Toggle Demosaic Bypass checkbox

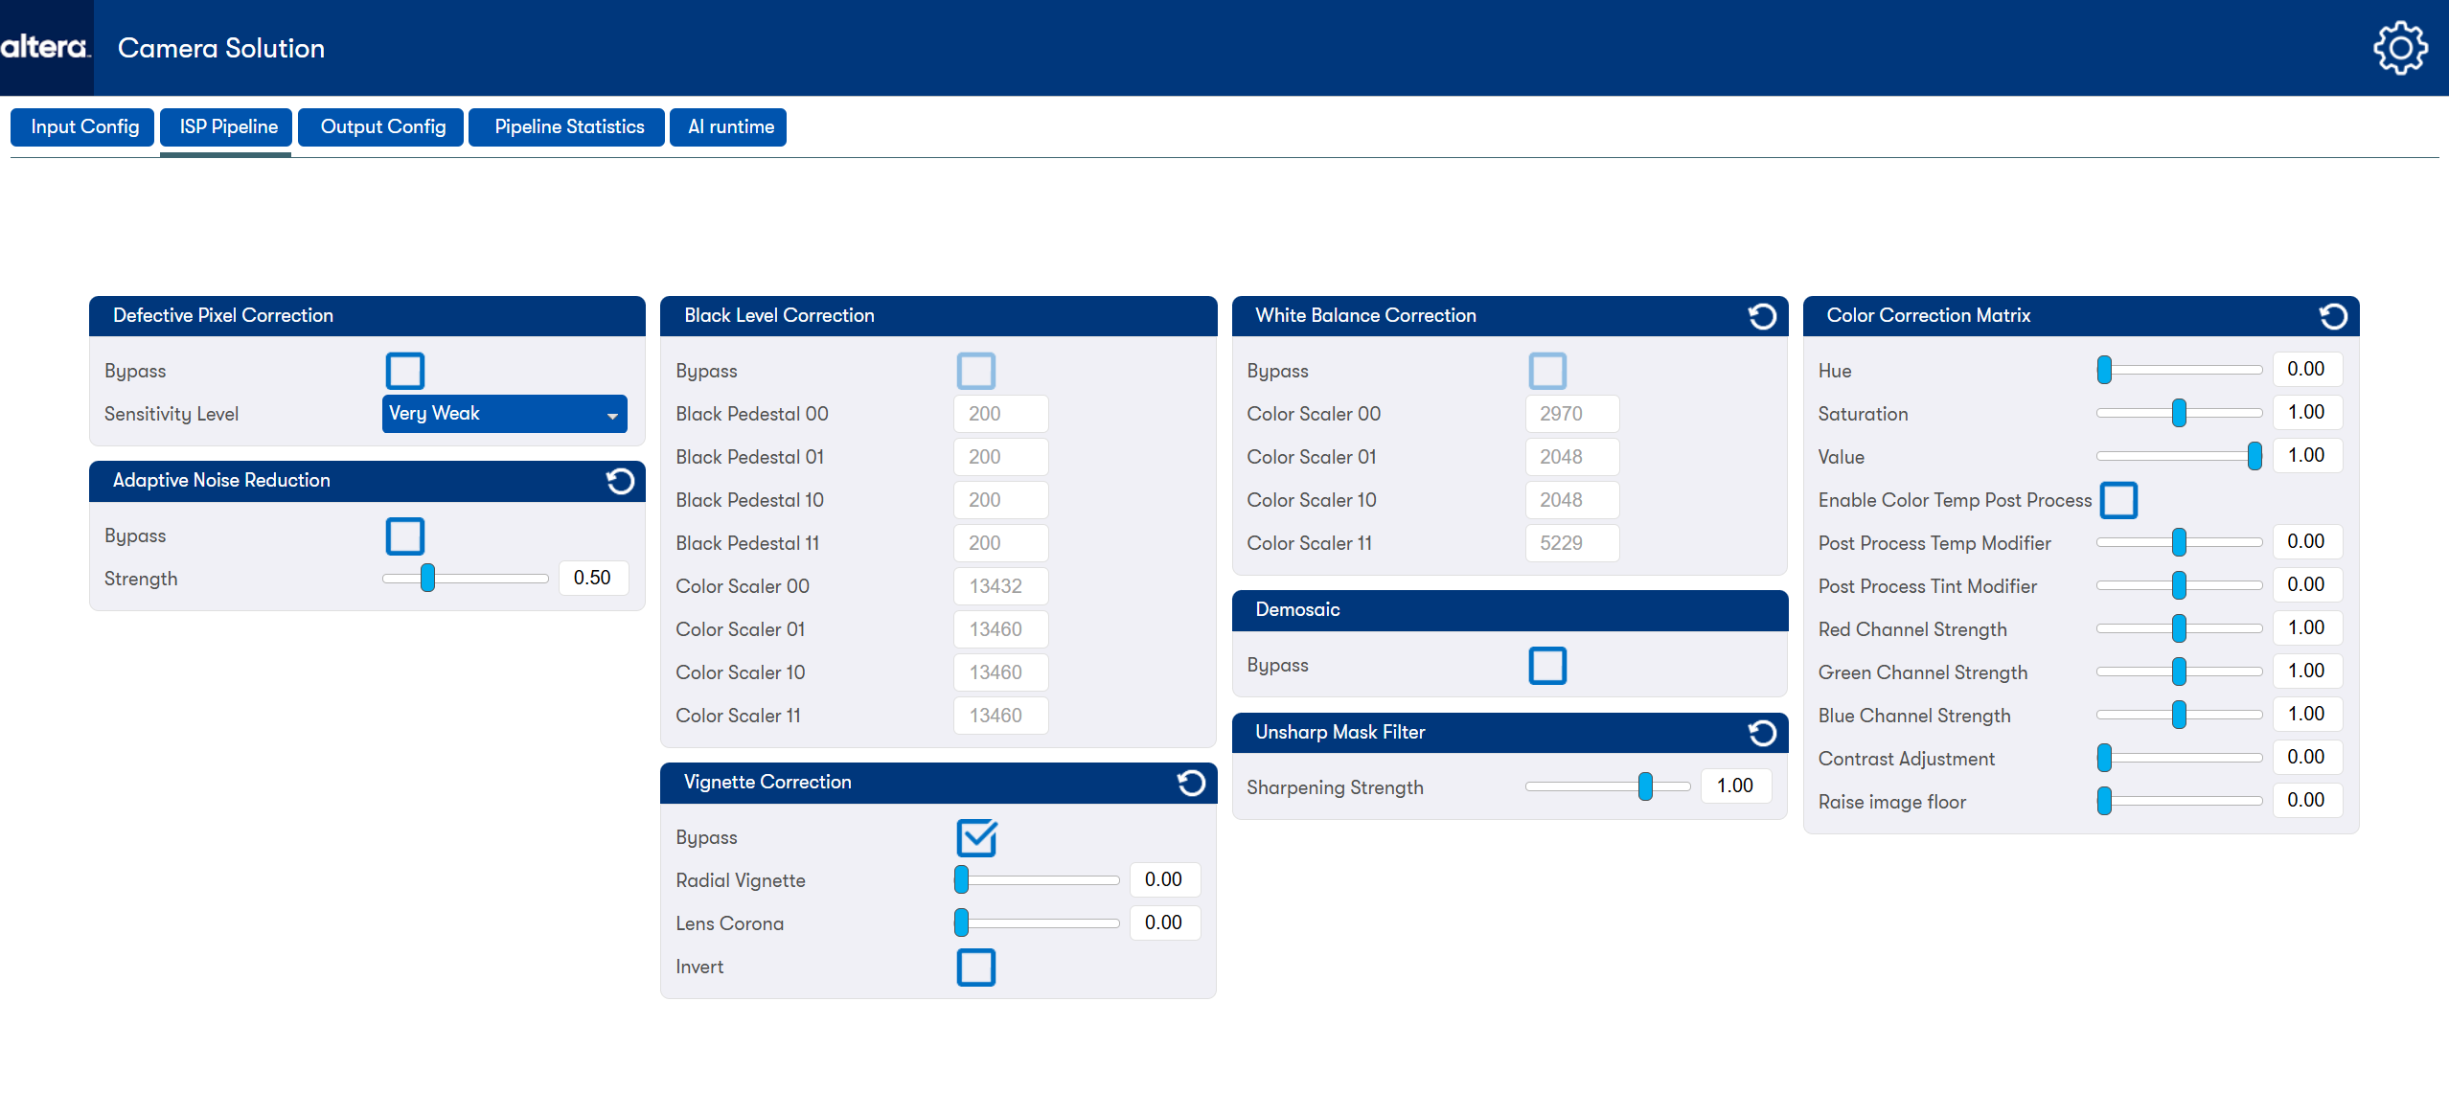pos(1547,665)
